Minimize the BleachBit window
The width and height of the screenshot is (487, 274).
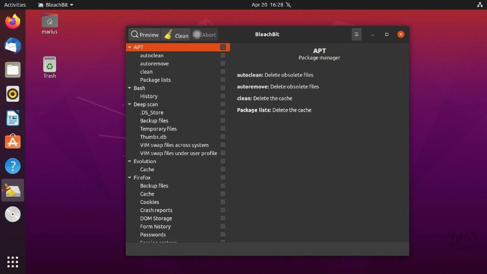373,35
